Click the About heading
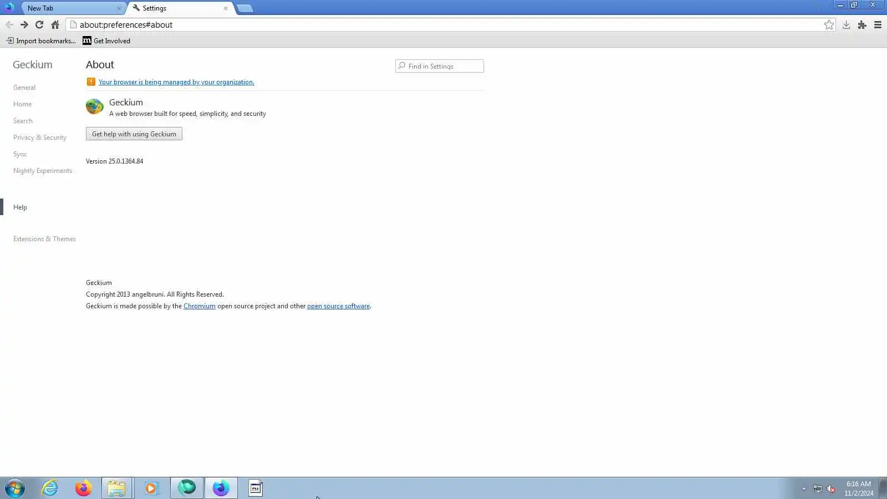This screenshot has height=499, width=887. click(x=100, y=65)
